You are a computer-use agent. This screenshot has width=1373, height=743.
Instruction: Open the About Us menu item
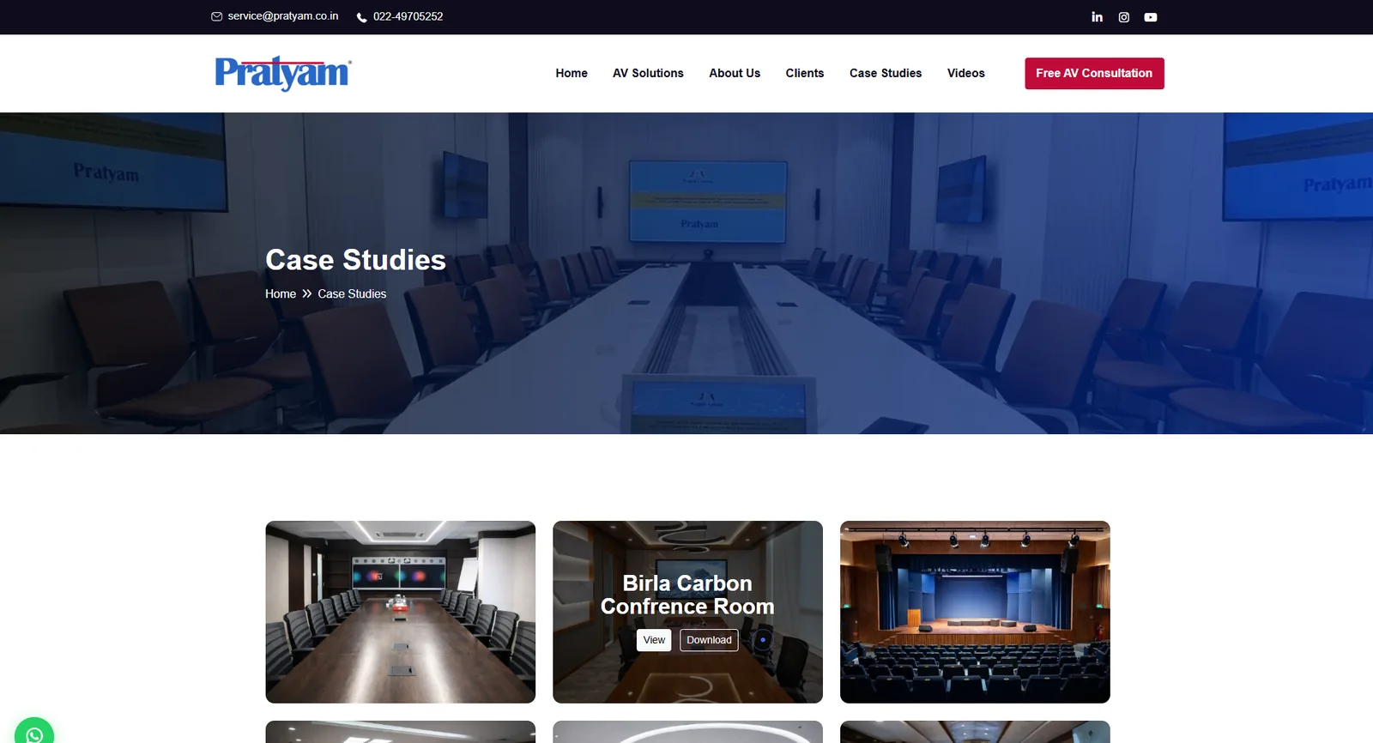[x=735, y=73]
